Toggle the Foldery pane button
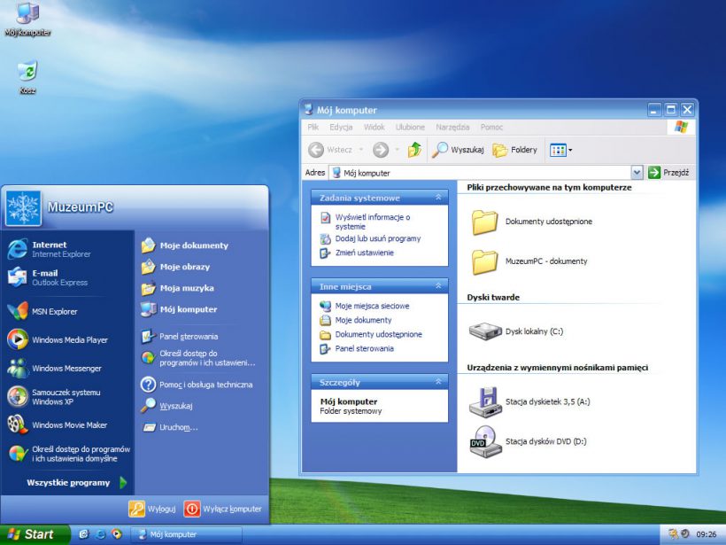 point(514,150)
